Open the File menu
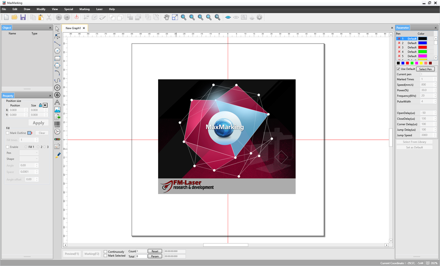This screenshot has height=266, width=440. (x=4, y=9)
